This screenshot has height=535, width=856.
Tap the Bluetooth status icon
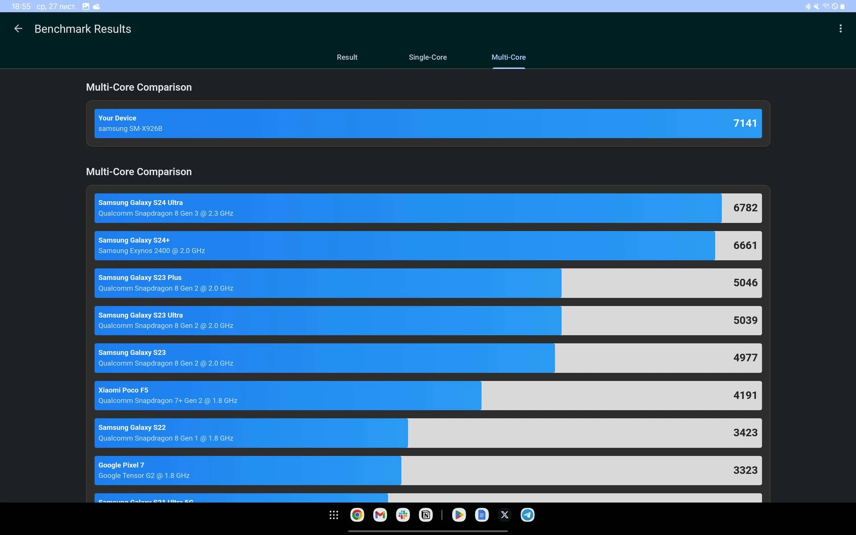tap(808, 6)
